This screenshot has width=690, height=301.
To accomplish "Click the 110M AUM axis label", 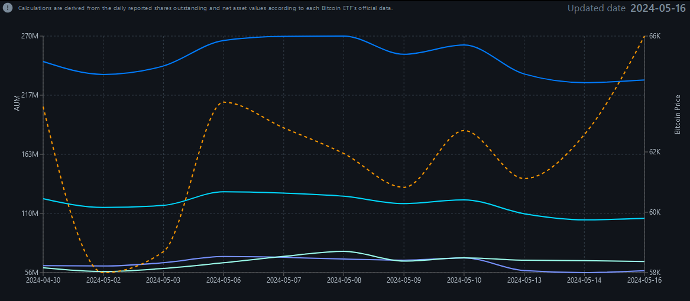I will (x=31, y=213).
